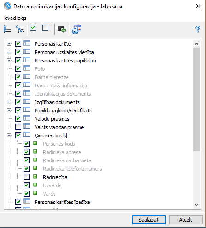Click the green field icon beside Radinieka darba vieta

coord(35,160)
